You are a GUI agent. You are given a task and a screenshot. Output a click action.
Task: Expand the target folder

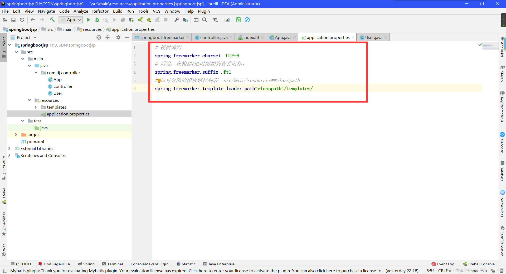16,135
